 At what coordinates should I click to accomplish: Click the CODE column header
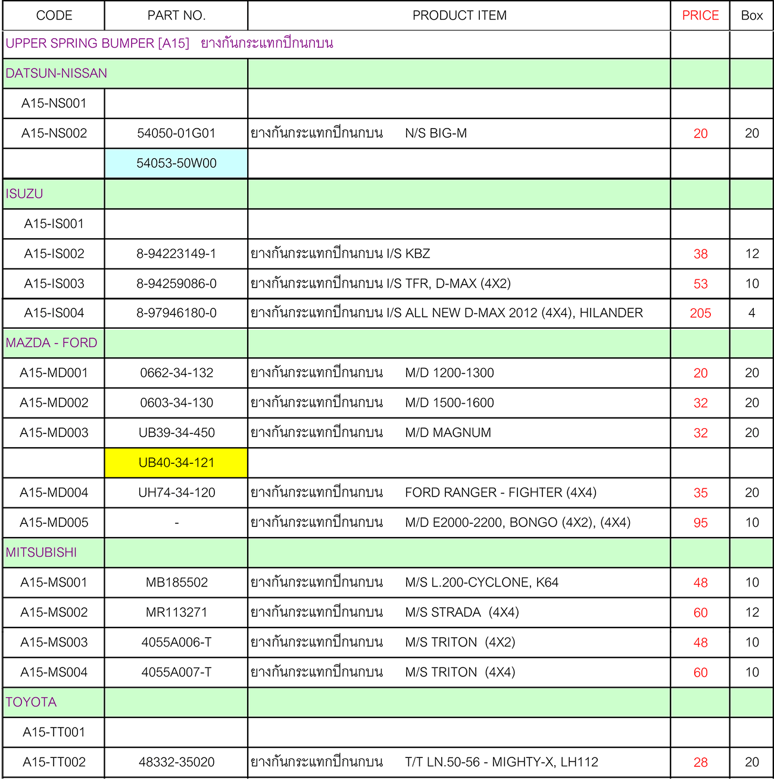54,15
